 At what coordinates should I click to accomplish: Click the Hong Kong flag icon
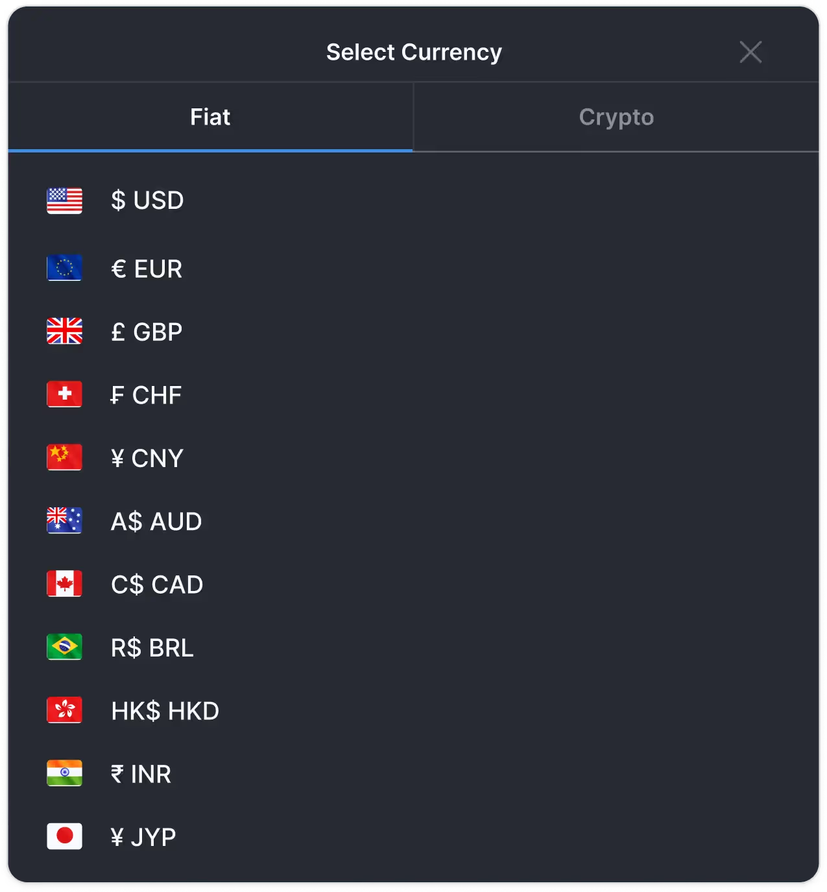coord(64,710)
